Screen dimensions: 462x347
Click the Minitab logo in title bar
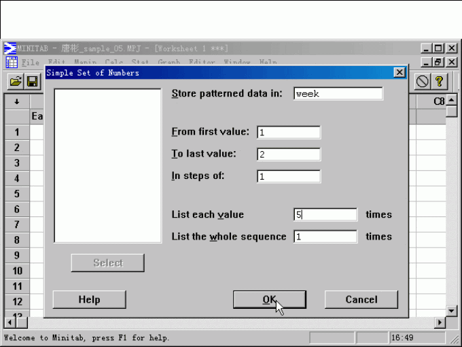(10, 48)
